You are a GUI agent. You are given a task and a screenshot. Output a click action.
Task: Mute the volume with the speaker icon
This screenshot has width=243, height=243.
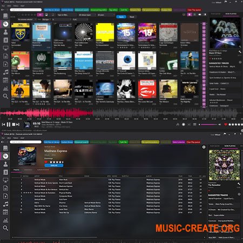pyautogui.click(x=220, y=124)
